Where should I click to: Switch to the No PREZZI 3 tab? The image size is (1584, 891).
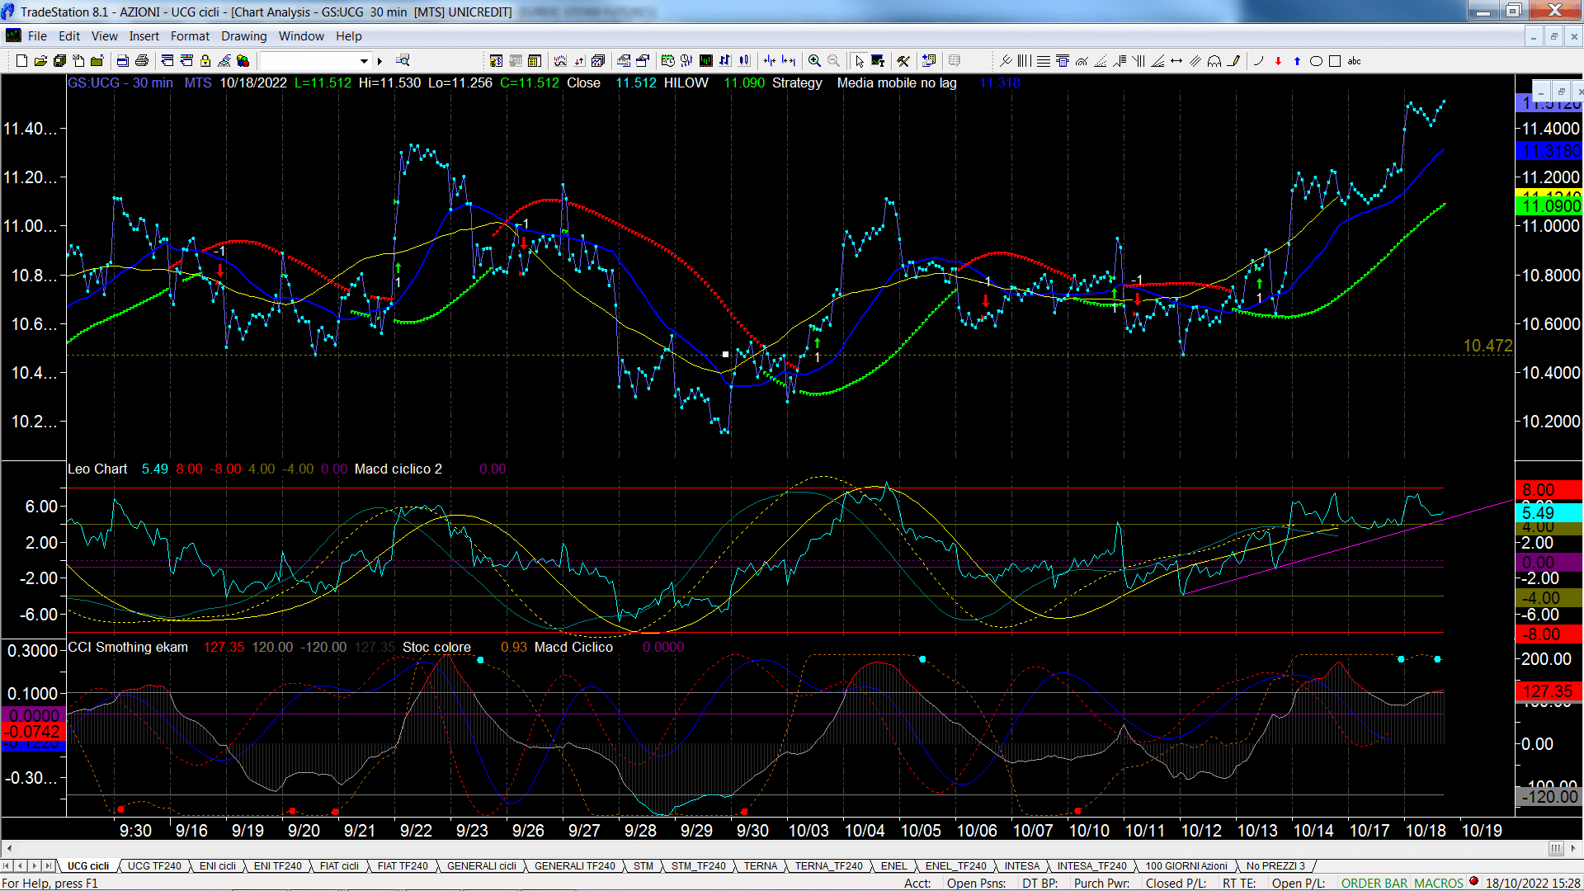coord(1275,866)
